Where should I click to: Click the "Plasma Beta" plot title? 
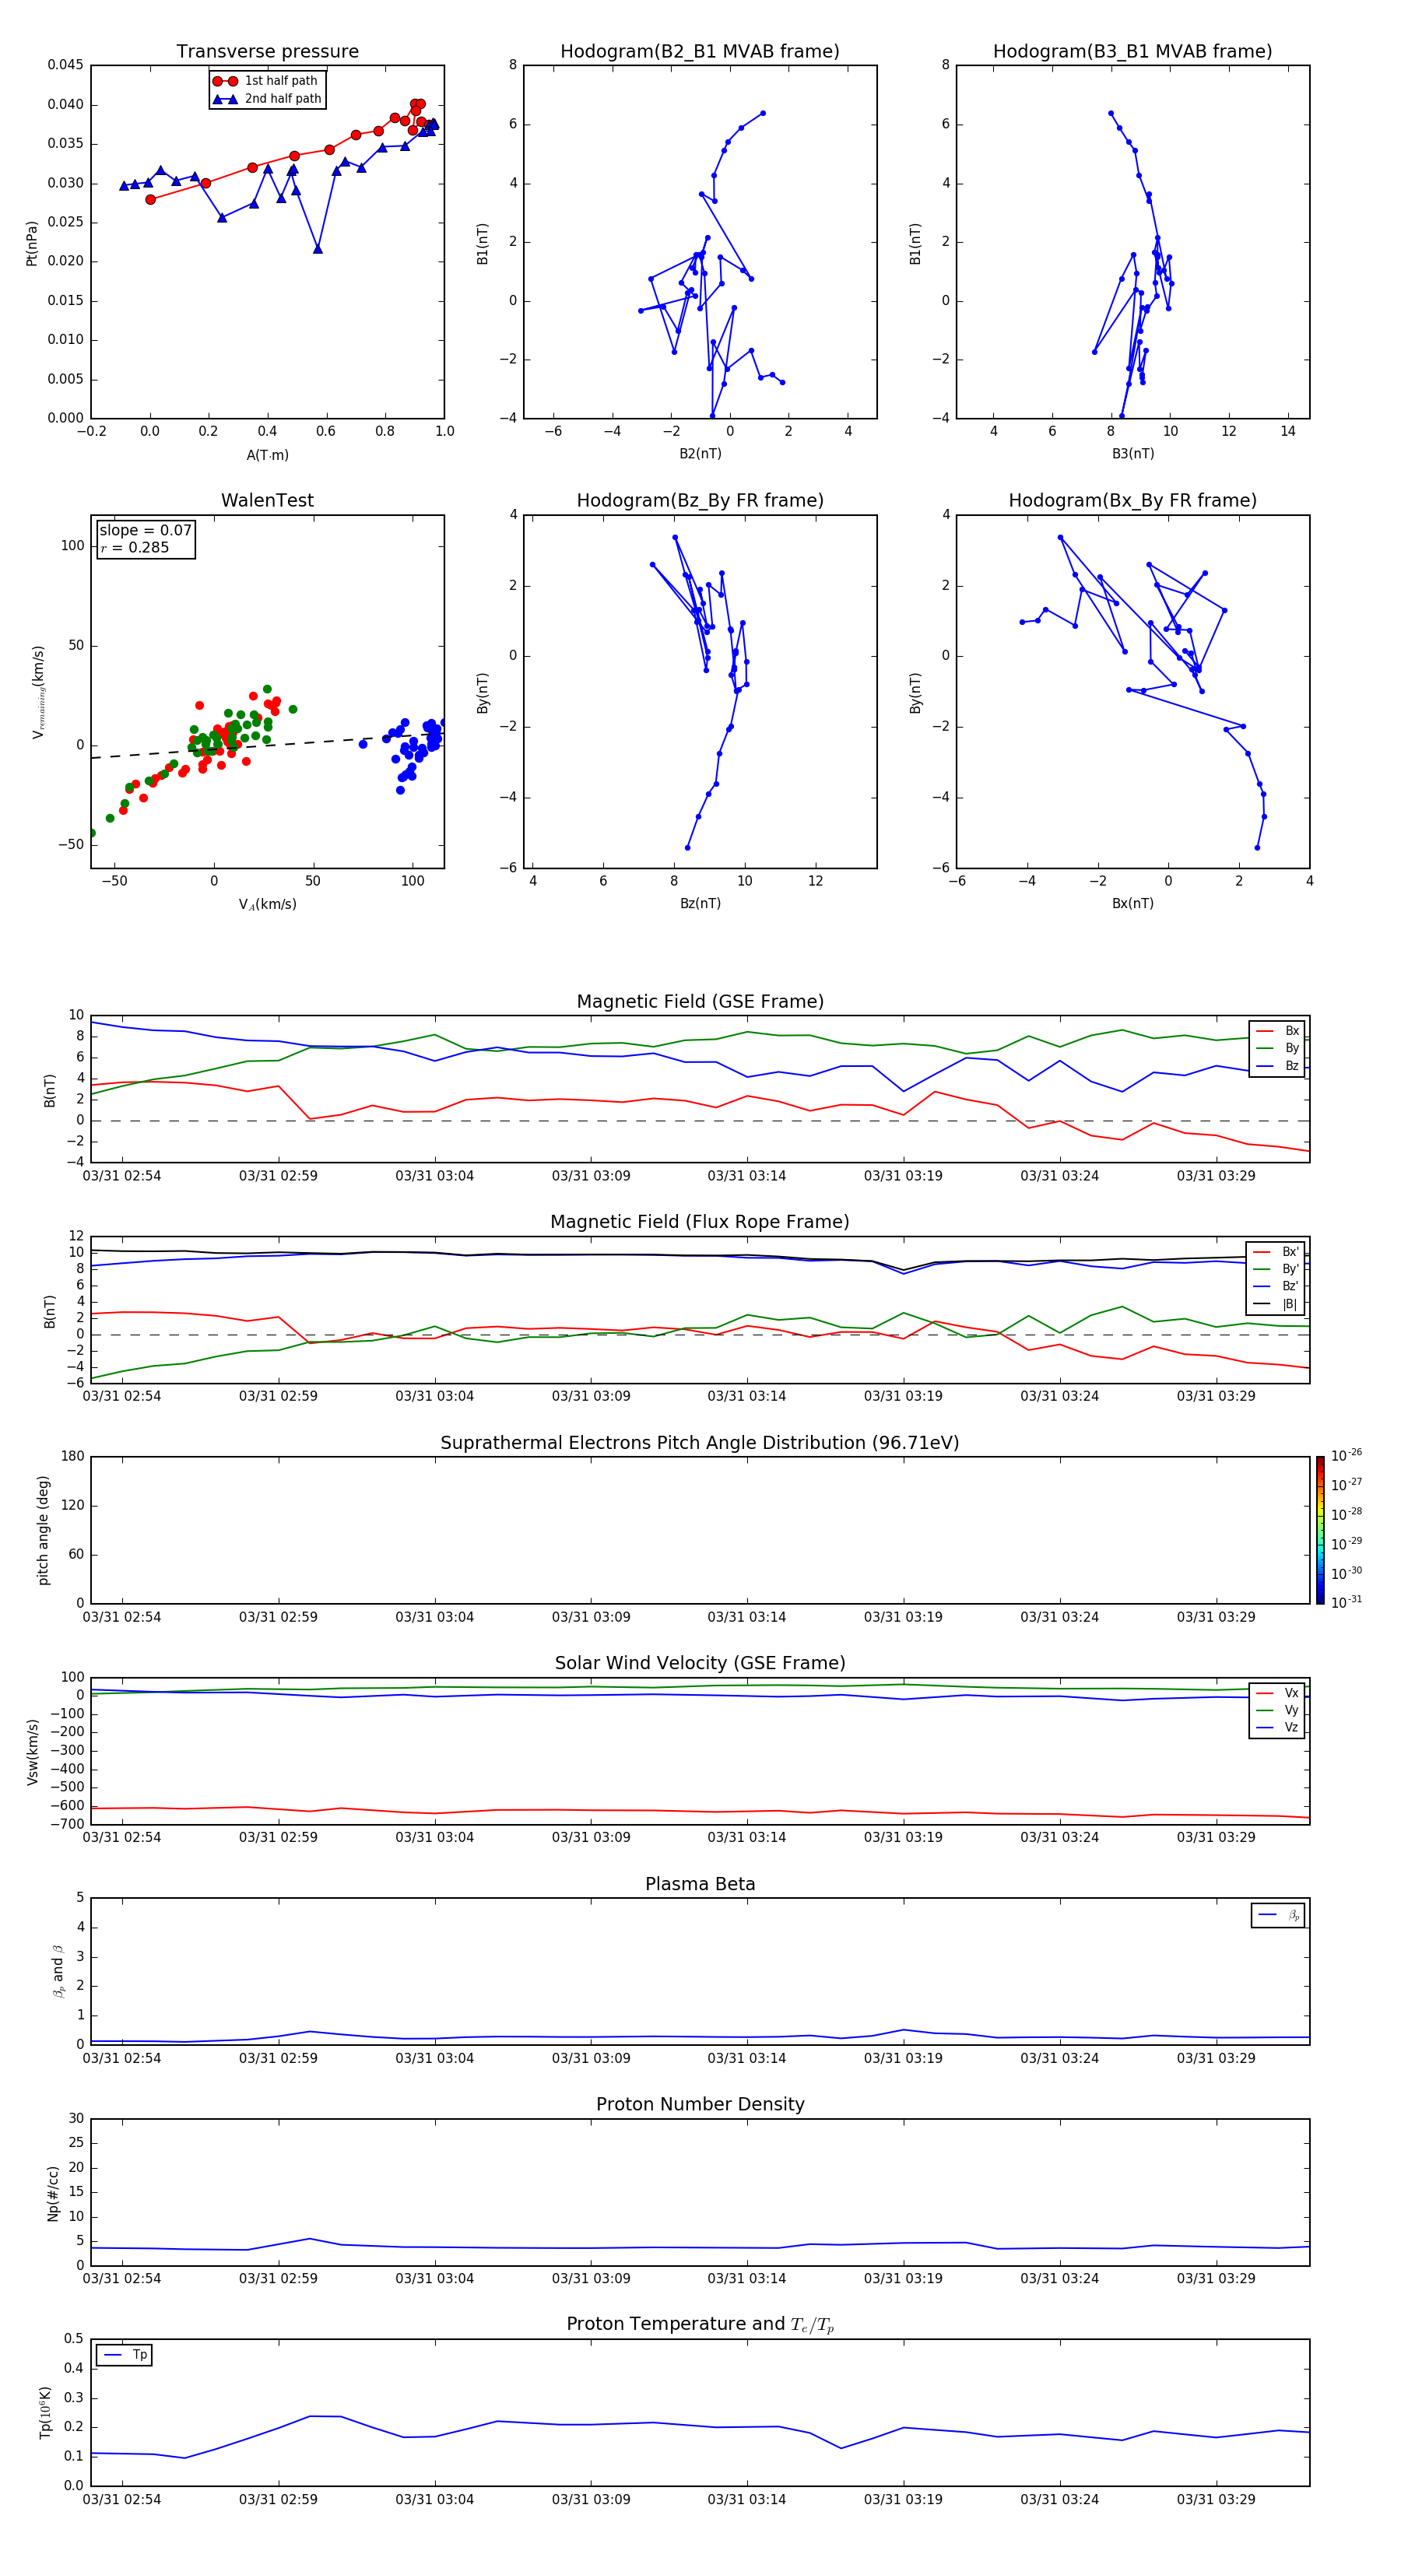[x=700, y=1884]
